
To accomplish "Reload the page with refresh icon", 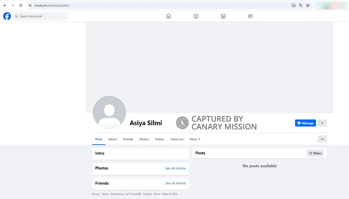I will click(x=21, y=5).
